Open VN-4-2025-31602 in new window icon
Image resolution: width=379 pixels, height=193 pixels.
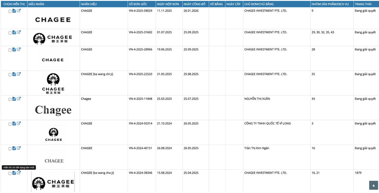coord(19,32)
